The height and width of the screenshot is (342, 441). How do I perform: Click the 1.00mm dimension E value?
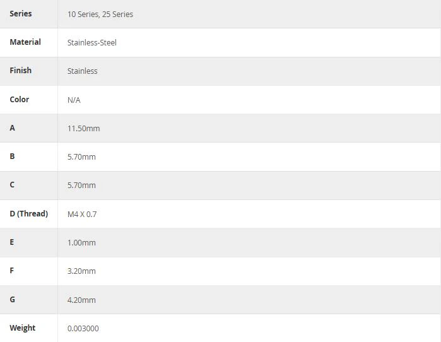click(x=81, y=243)
